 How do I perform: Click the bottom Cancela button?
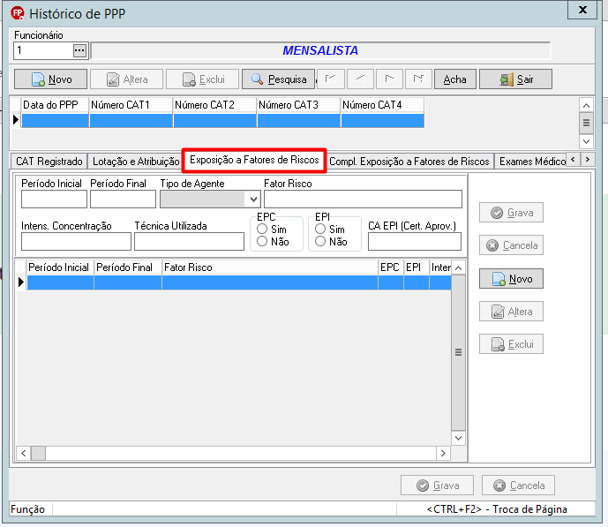point(518,486)
